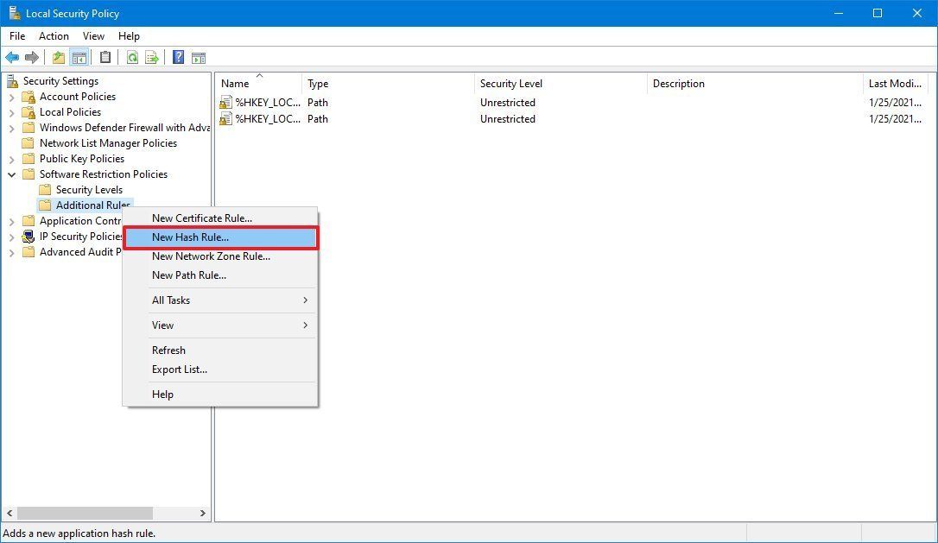The width and height of the screenshot is (938, 543).
Task: Sort by the Type column header
Action: (388, 84)
